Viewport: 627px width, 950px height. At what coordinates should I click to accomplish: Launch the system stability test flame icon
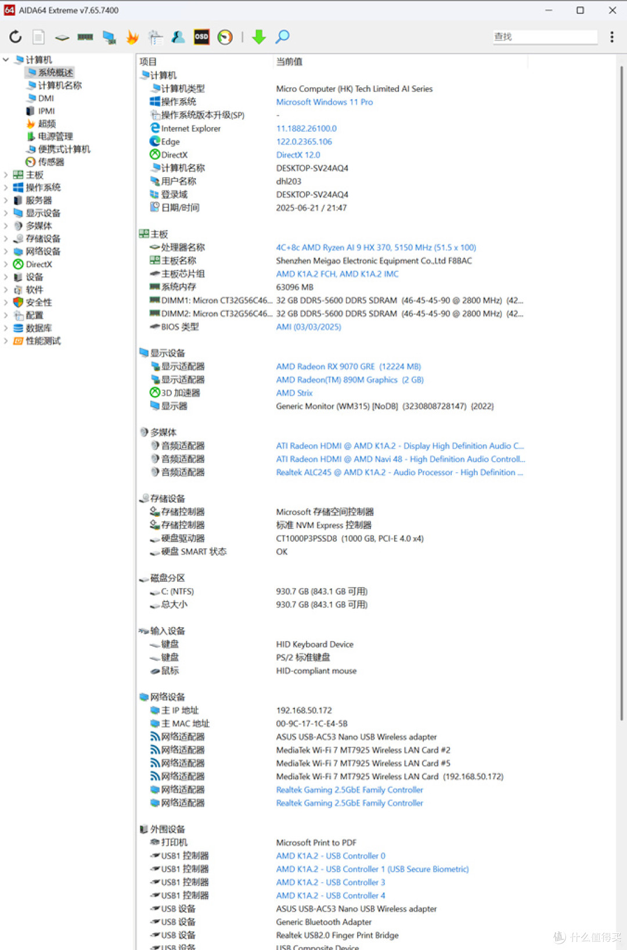(132, 37)
